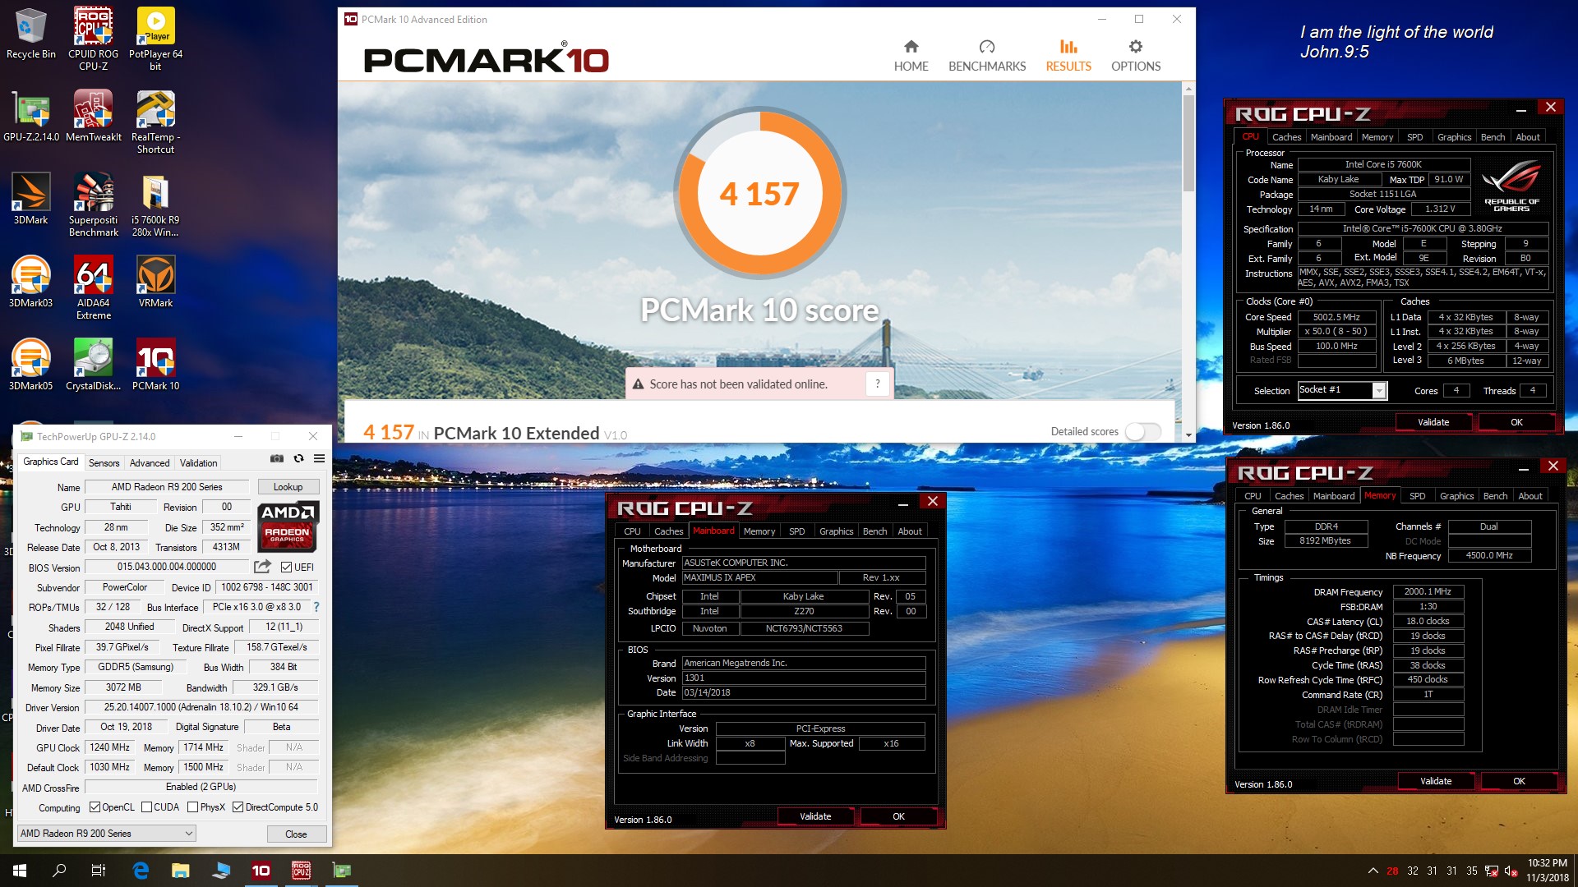Screen dimensions: 1578x887
Task: Open PotPlayer 64 bit desktop icon
Action: click(155, 39)
